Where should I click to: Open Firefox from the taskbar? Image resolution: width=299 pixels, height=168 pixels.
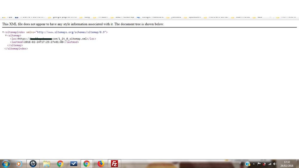[x=101, y=164]
